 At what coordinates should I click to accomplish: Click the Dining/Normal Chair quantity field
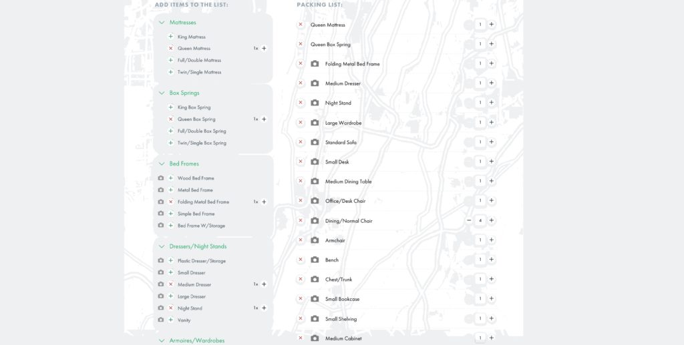click(480, 220)
